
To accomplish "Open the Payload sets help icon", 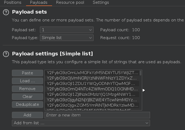I will 6,12.
